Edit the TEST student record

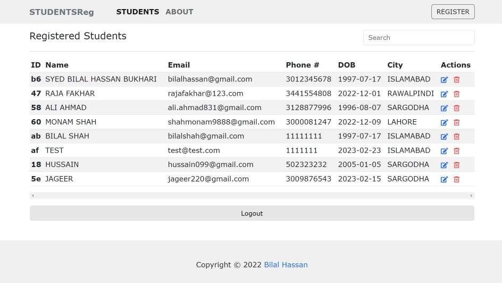point(444,151)
